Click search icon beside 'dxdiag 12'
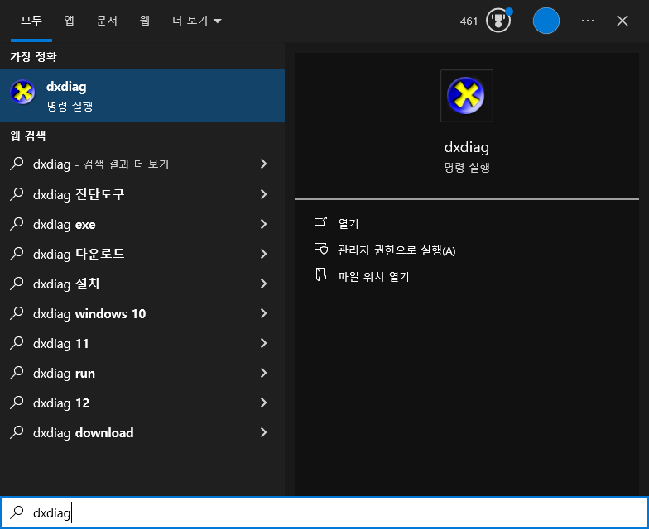 click(17, 402)
